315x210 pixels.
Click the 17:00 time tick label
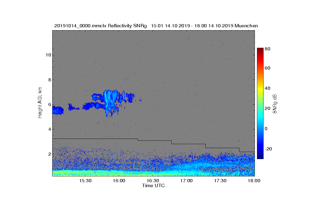coord(187,181)
